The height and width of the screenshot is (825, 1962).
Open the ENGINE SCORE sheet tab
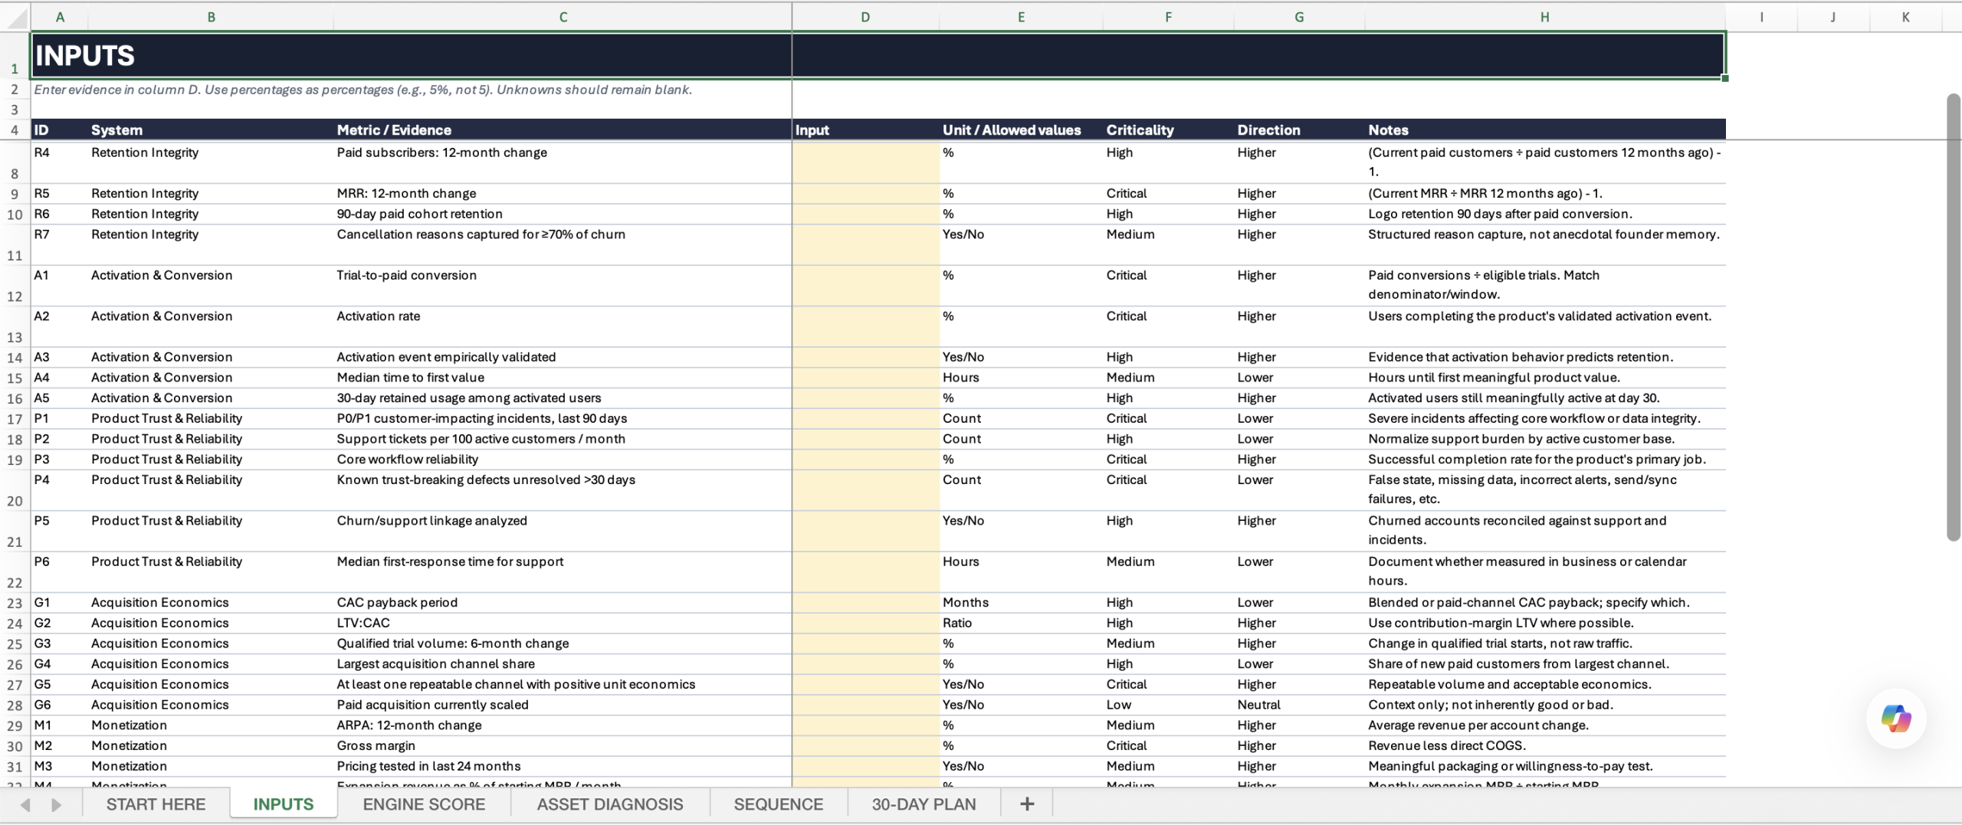click(x=424, y=804)
